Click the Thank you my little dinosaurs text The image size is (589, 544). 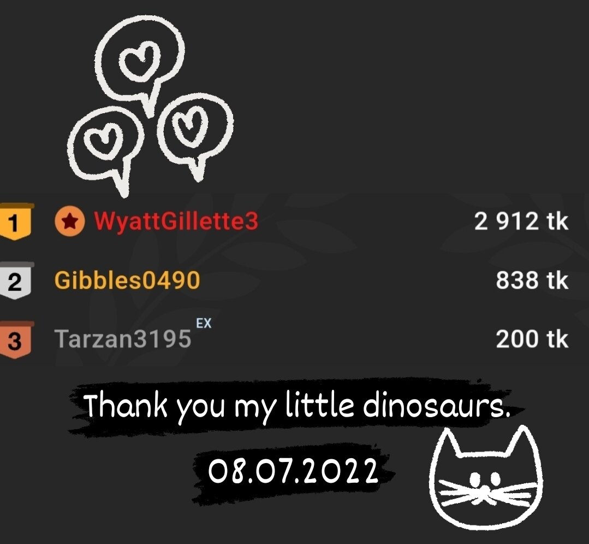coord(297,405)
